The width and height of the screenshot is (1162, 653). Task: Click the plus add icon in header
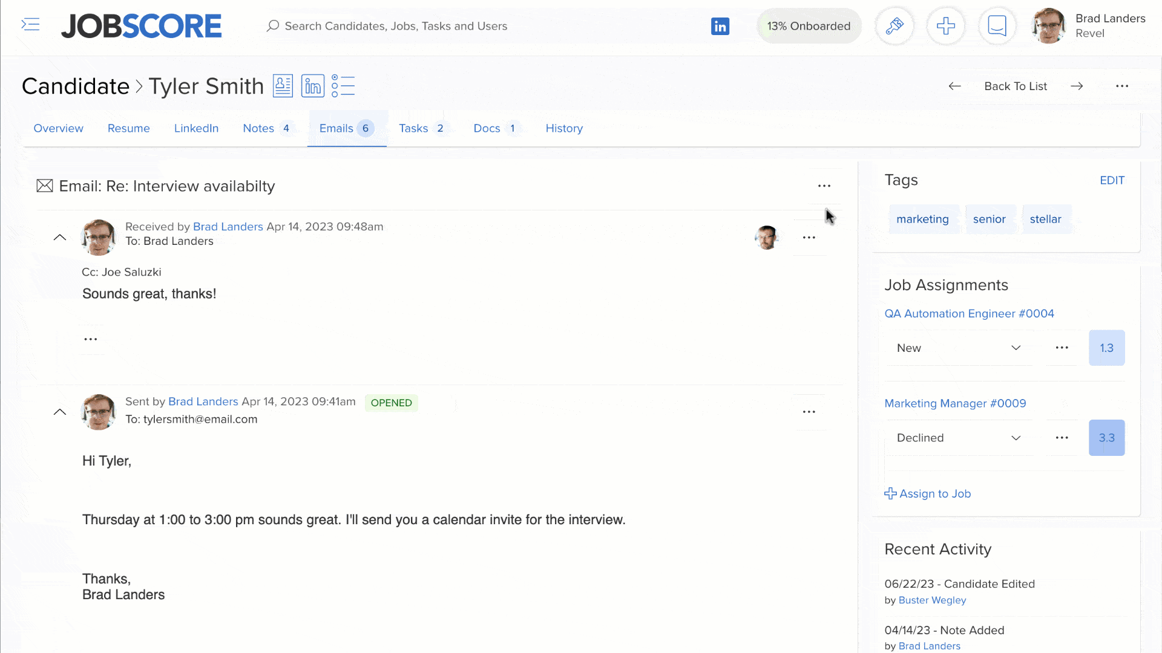[946, 26]
